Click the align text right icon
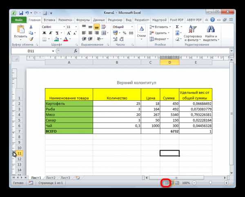 coord(96,33)
